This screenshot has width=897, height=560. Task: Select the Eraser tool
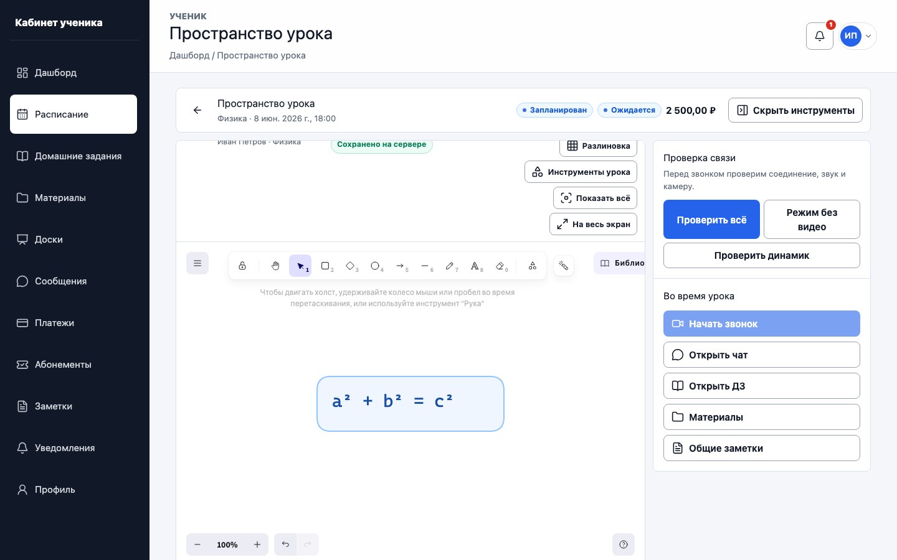click(x=500, y=266)
